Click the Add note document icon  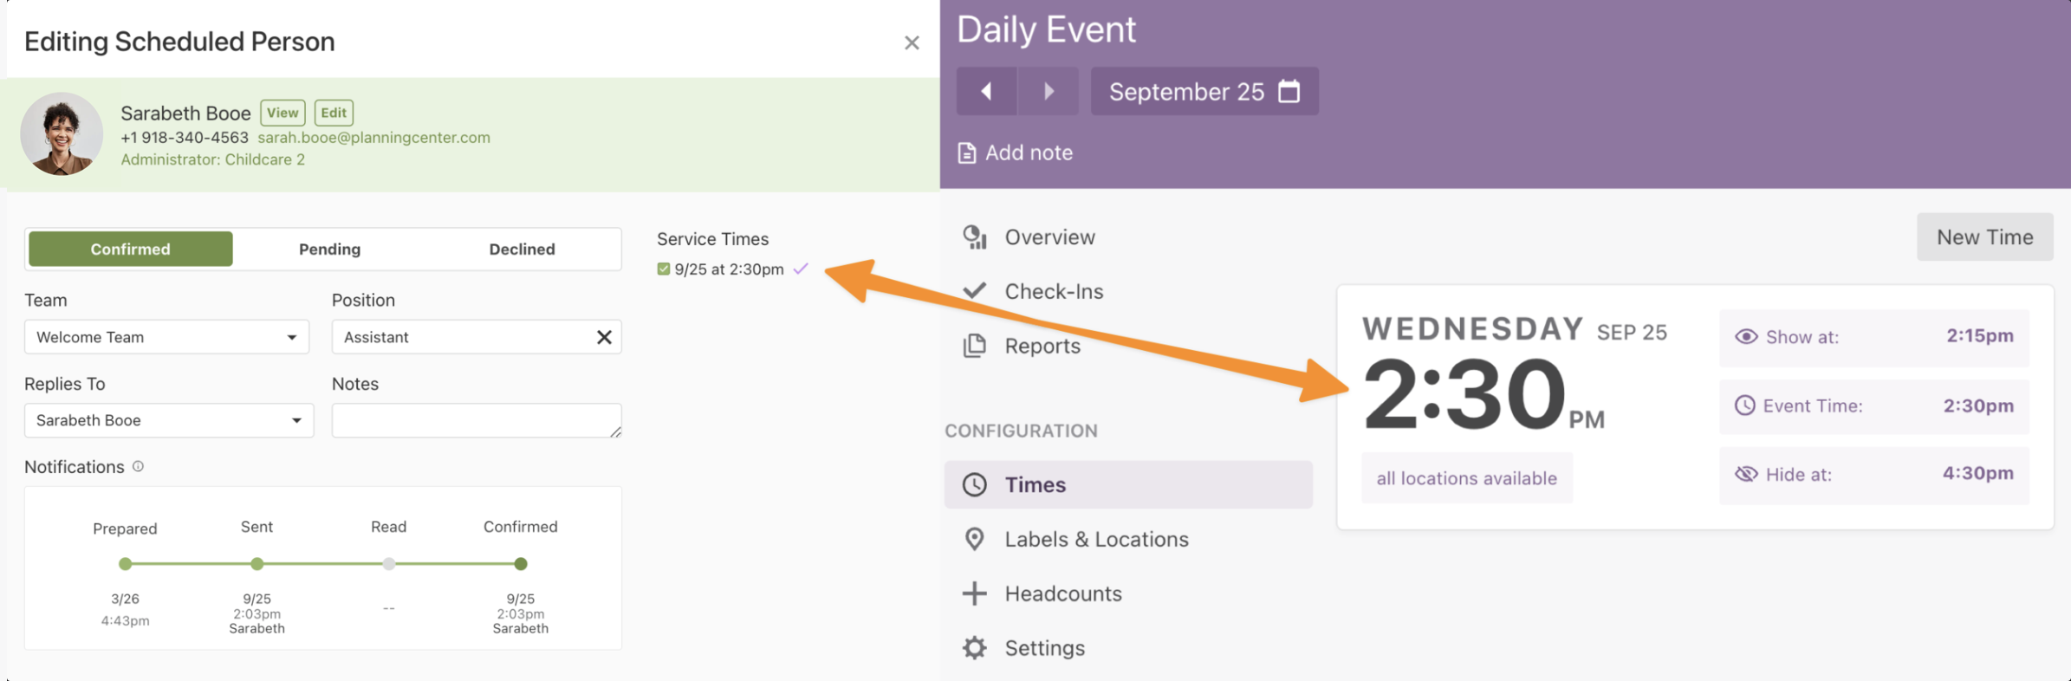966,153
